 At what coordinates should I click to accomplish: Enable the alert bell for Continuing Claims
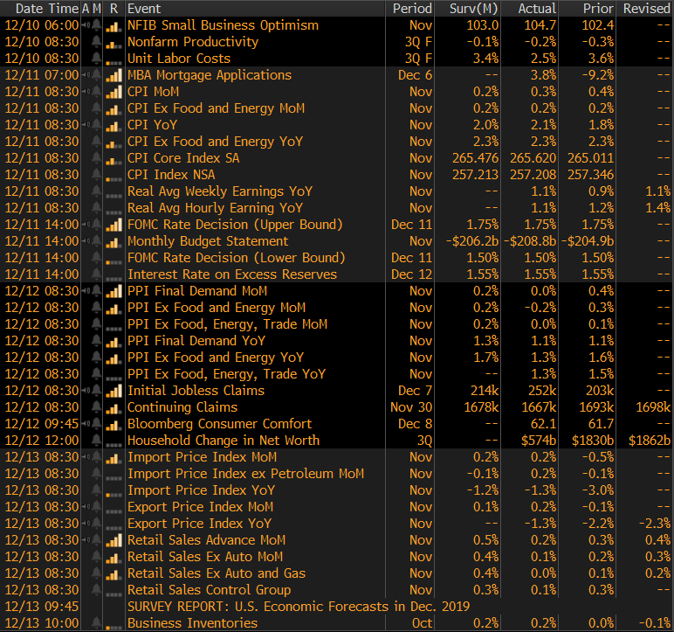click(x=98, y=407)
